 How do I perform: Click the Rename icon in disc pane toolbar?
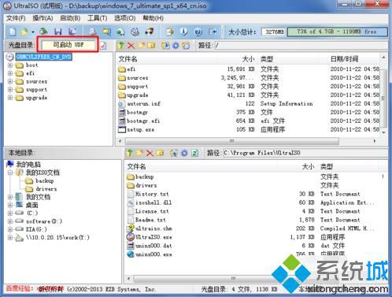pyautogui.click(x=151, y=46)
